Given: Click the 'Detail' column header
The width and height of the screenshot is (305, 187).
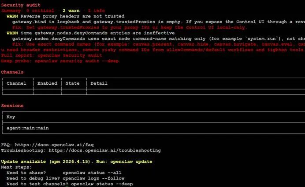Looking at the screenshot, I should pos(99,83).
